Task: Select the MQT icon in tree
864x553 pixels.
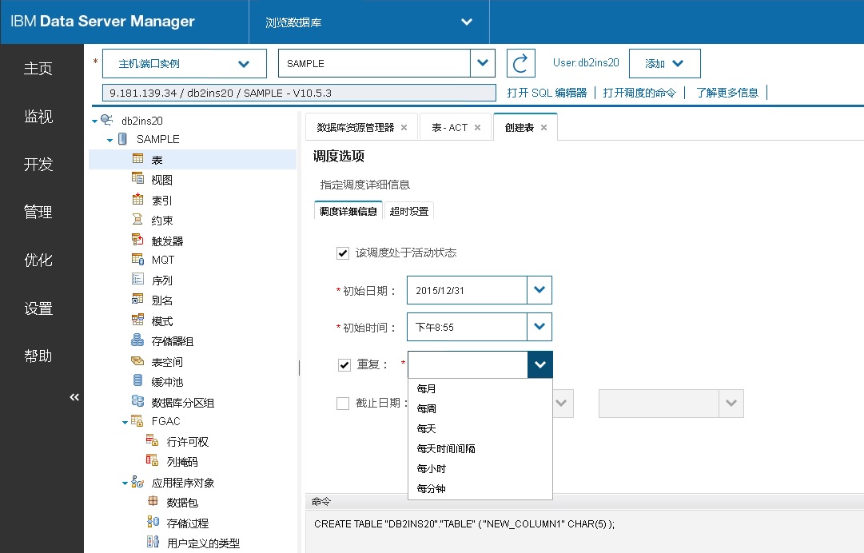Action: tap(137, 260)
